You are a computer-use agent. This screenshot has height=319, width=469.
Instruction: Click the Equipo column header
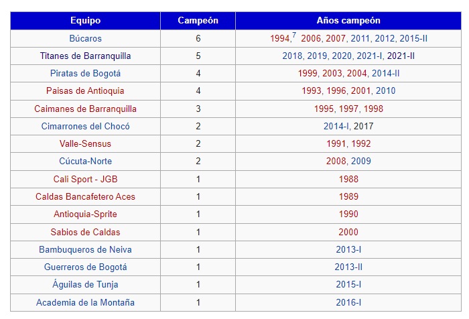[86, 21]
